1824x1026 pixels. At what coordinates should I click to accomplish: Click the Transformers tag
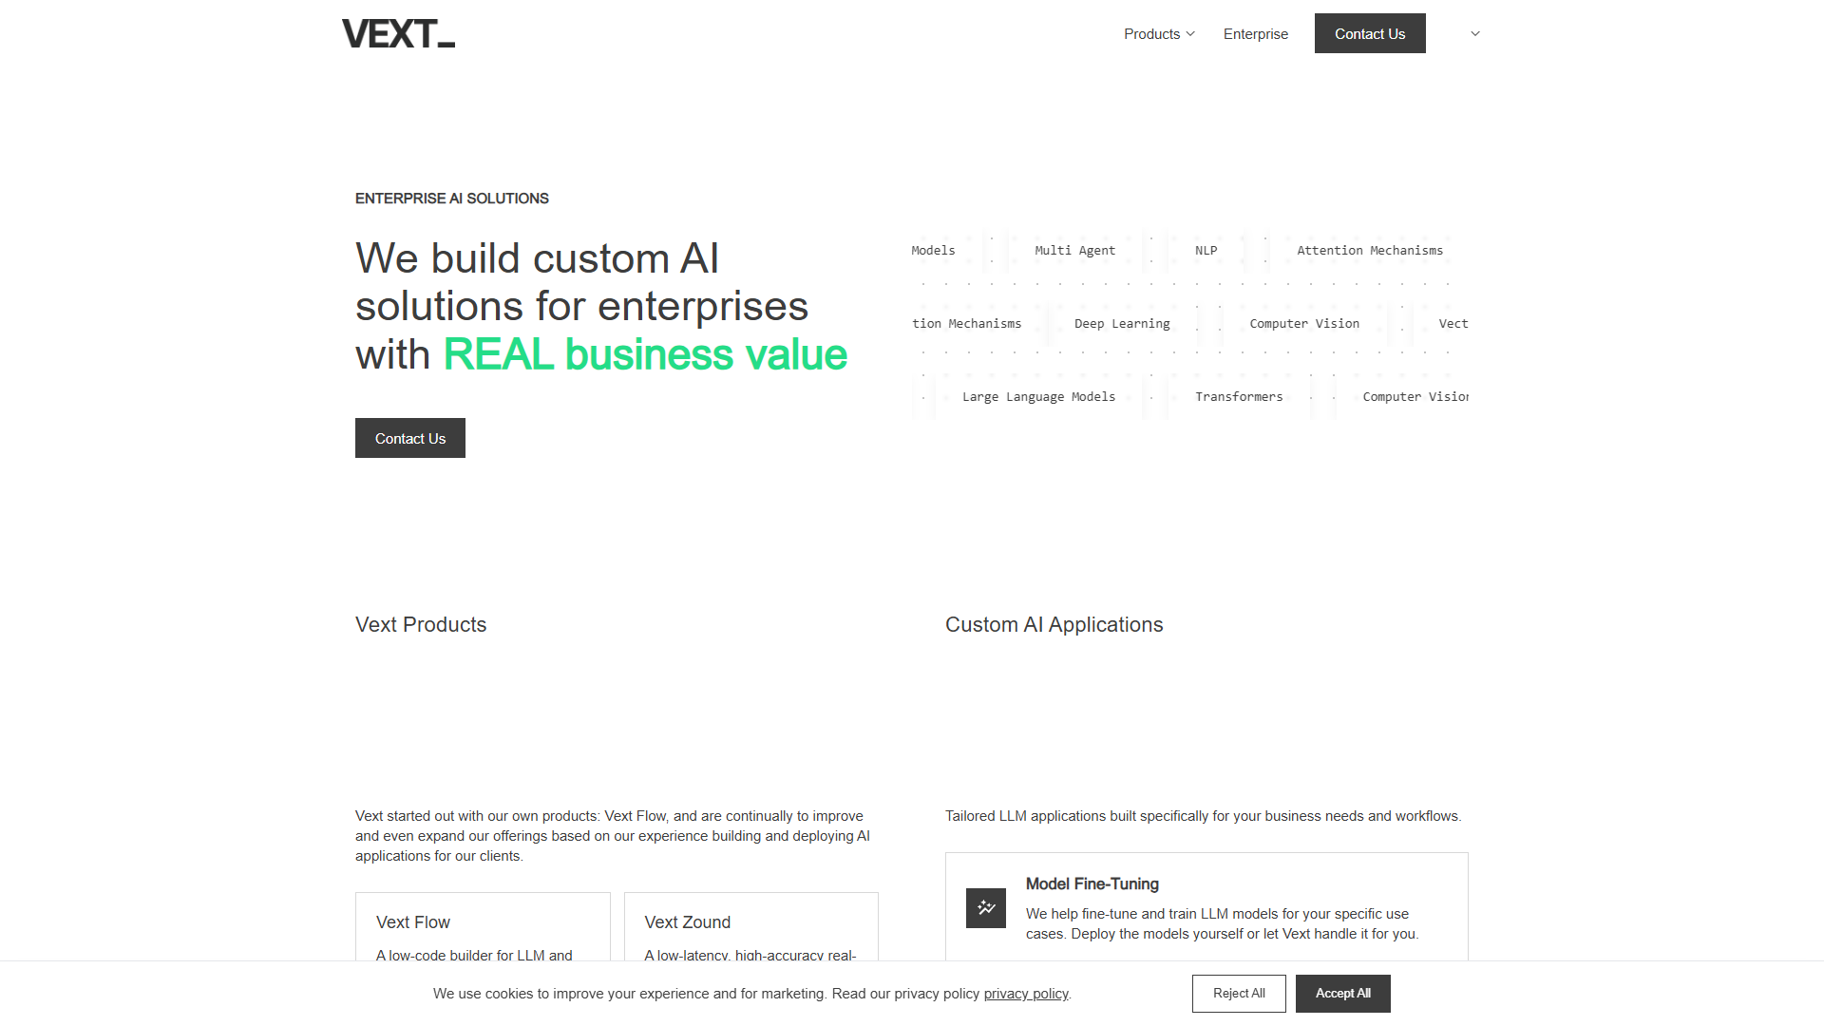pyautogui.click(x=1239, y=397)
